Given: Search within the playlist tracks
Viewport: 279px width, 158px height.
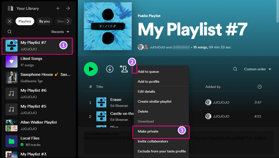Looking at the screenshot, I should 235,69.
